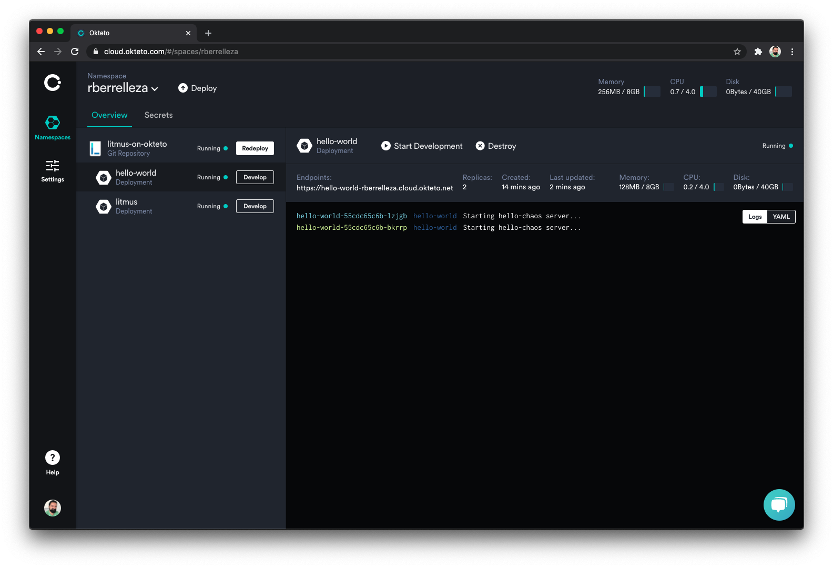Viewport: 833px width, 568px height.
Task: Click the Destroy button
Action: 496,146
